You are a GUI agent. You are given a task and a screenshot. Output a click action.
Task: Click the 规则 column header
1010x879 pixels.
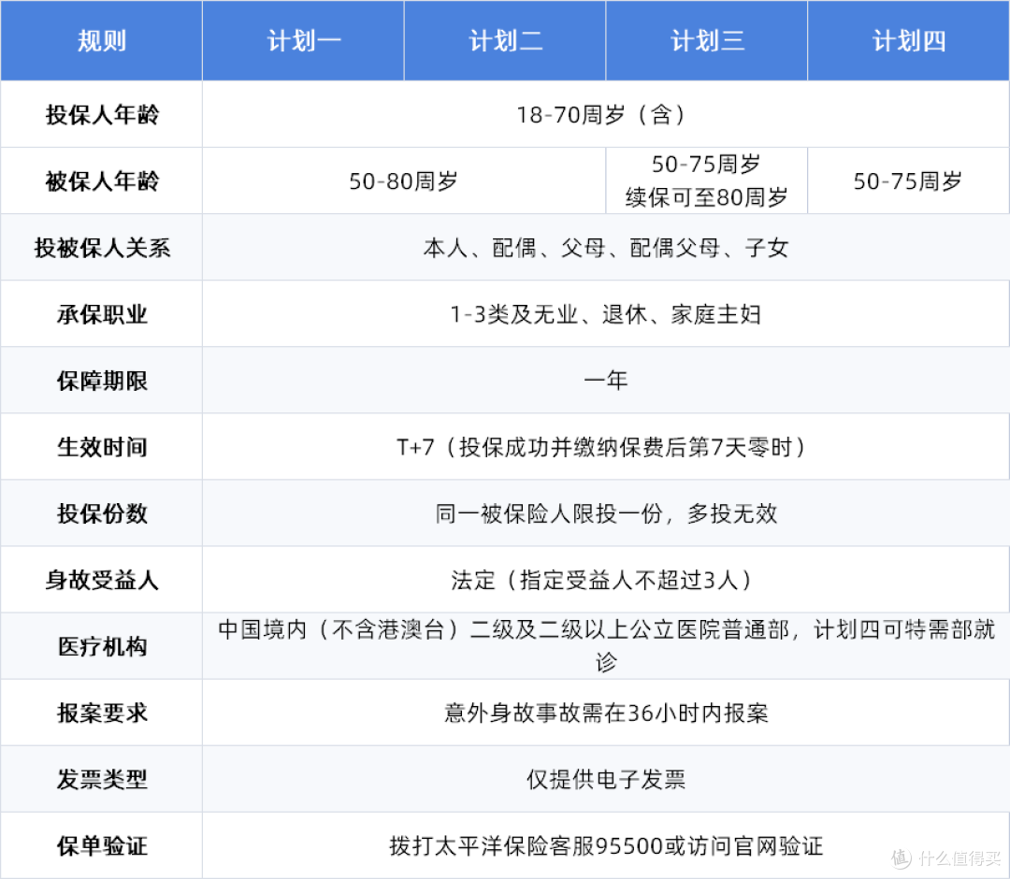[x=102, y=41]
